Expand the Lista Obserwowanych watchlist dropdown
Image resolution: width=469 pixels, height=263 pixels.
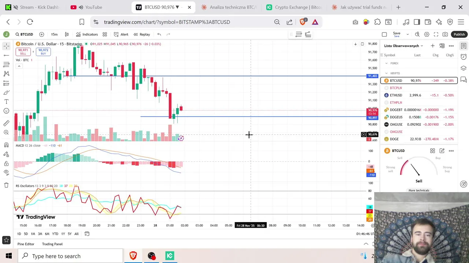(x=404, y=46)
